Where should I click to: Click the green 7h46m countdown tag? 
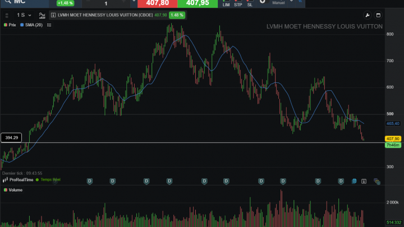pyautogui.click(x=393, y=145)
